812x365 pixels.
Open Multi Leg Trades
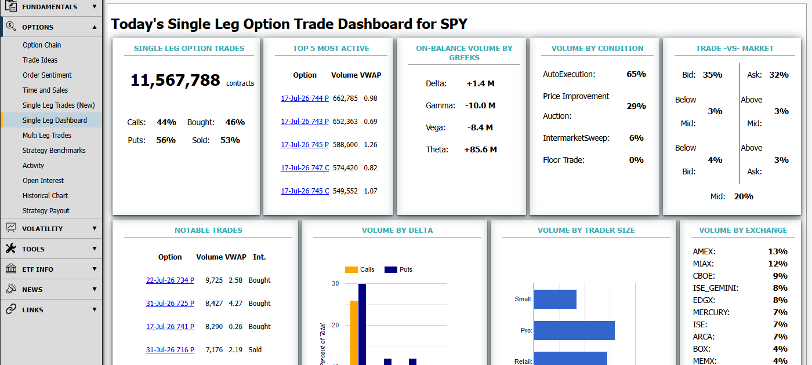[x=47, y=136]
